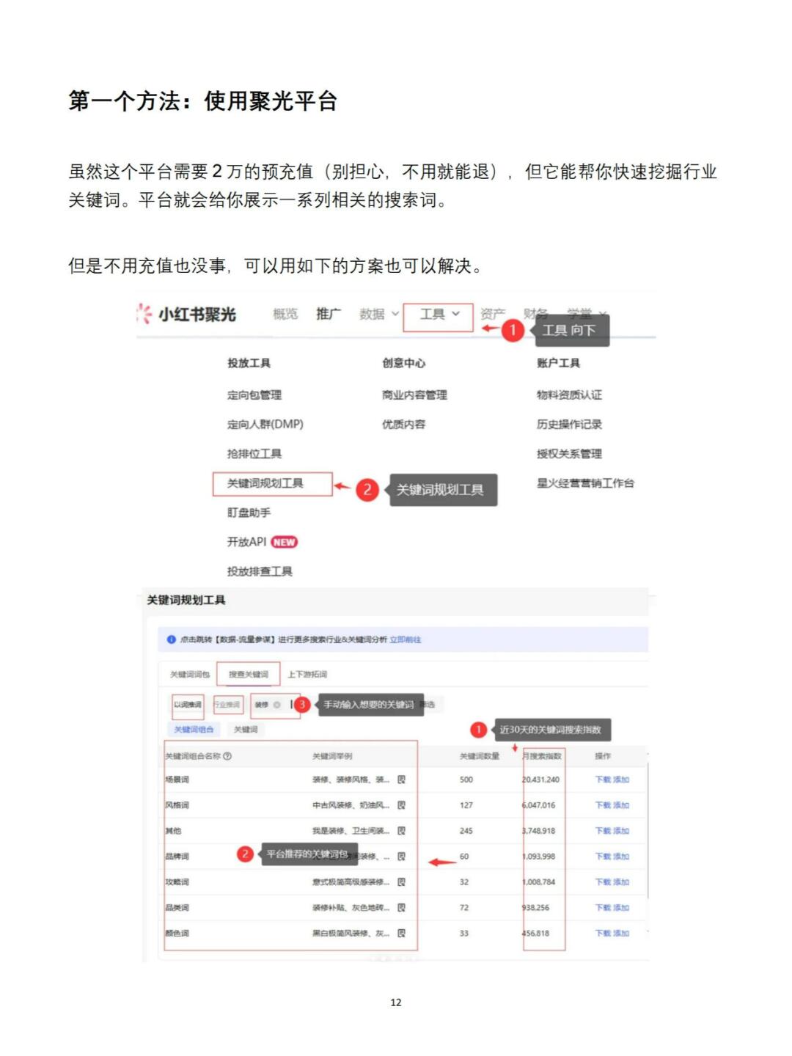
Task: Select 物料资质认证 under 账户工具
Action: pyautogui.click(x=569, y=395)
